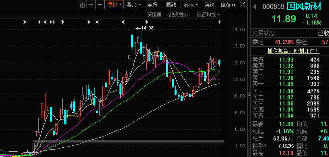Toggle 筹码 chip distribution display
The height and width of the screenshot is (157, 329).
pos(152,5)
